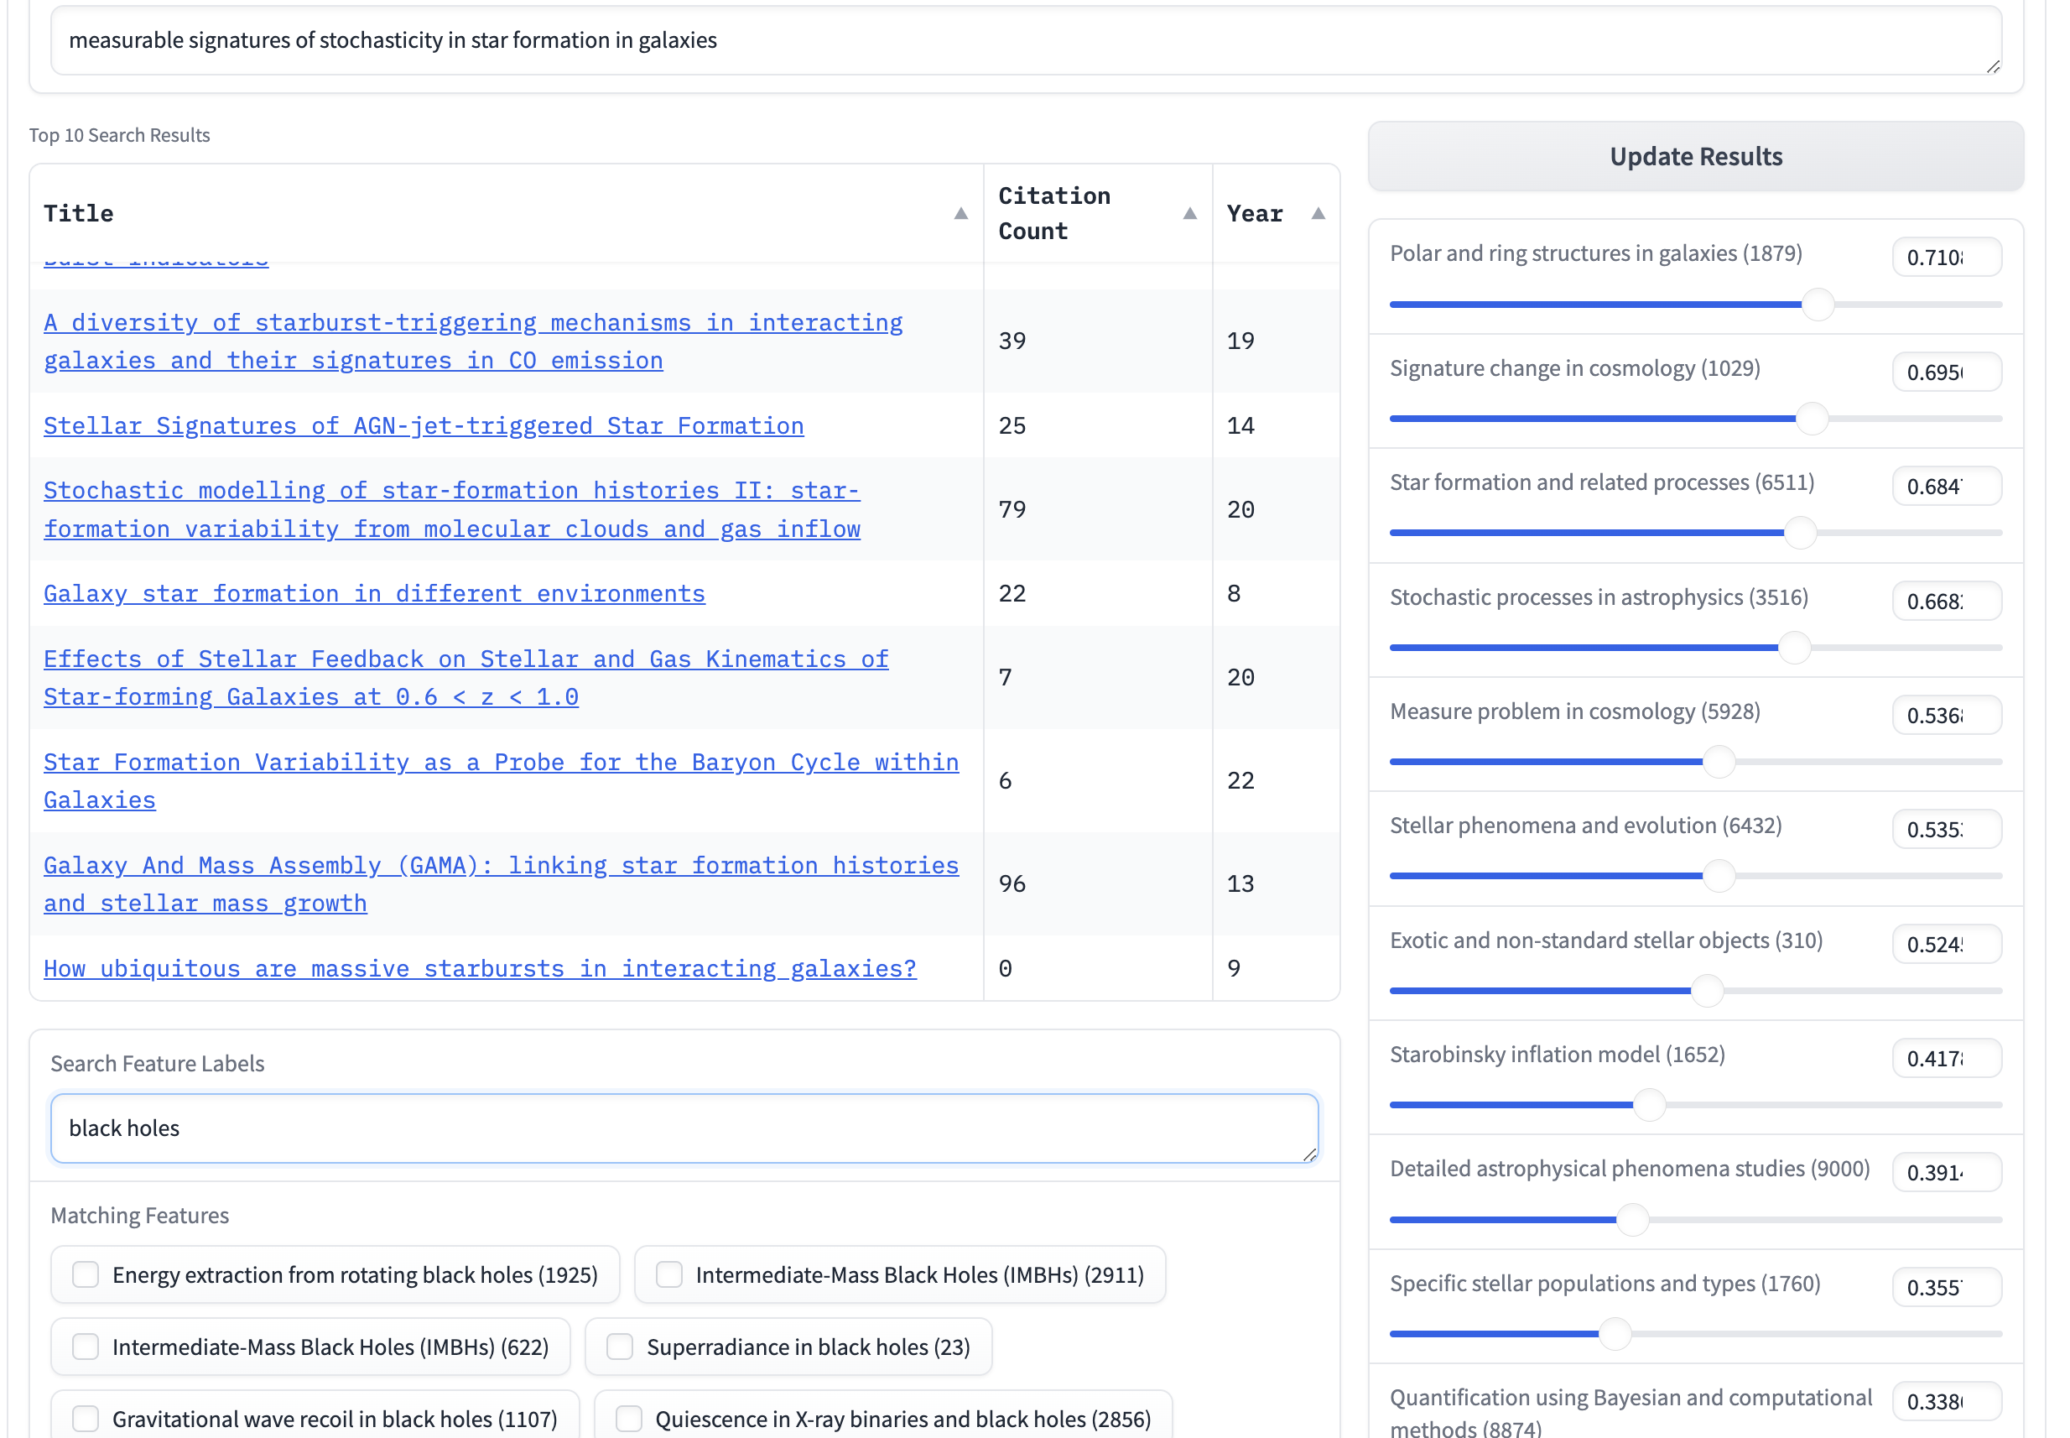2070x1438 pixels.
Task: Sort results by Title column arrow
Action: pos(960,214)
